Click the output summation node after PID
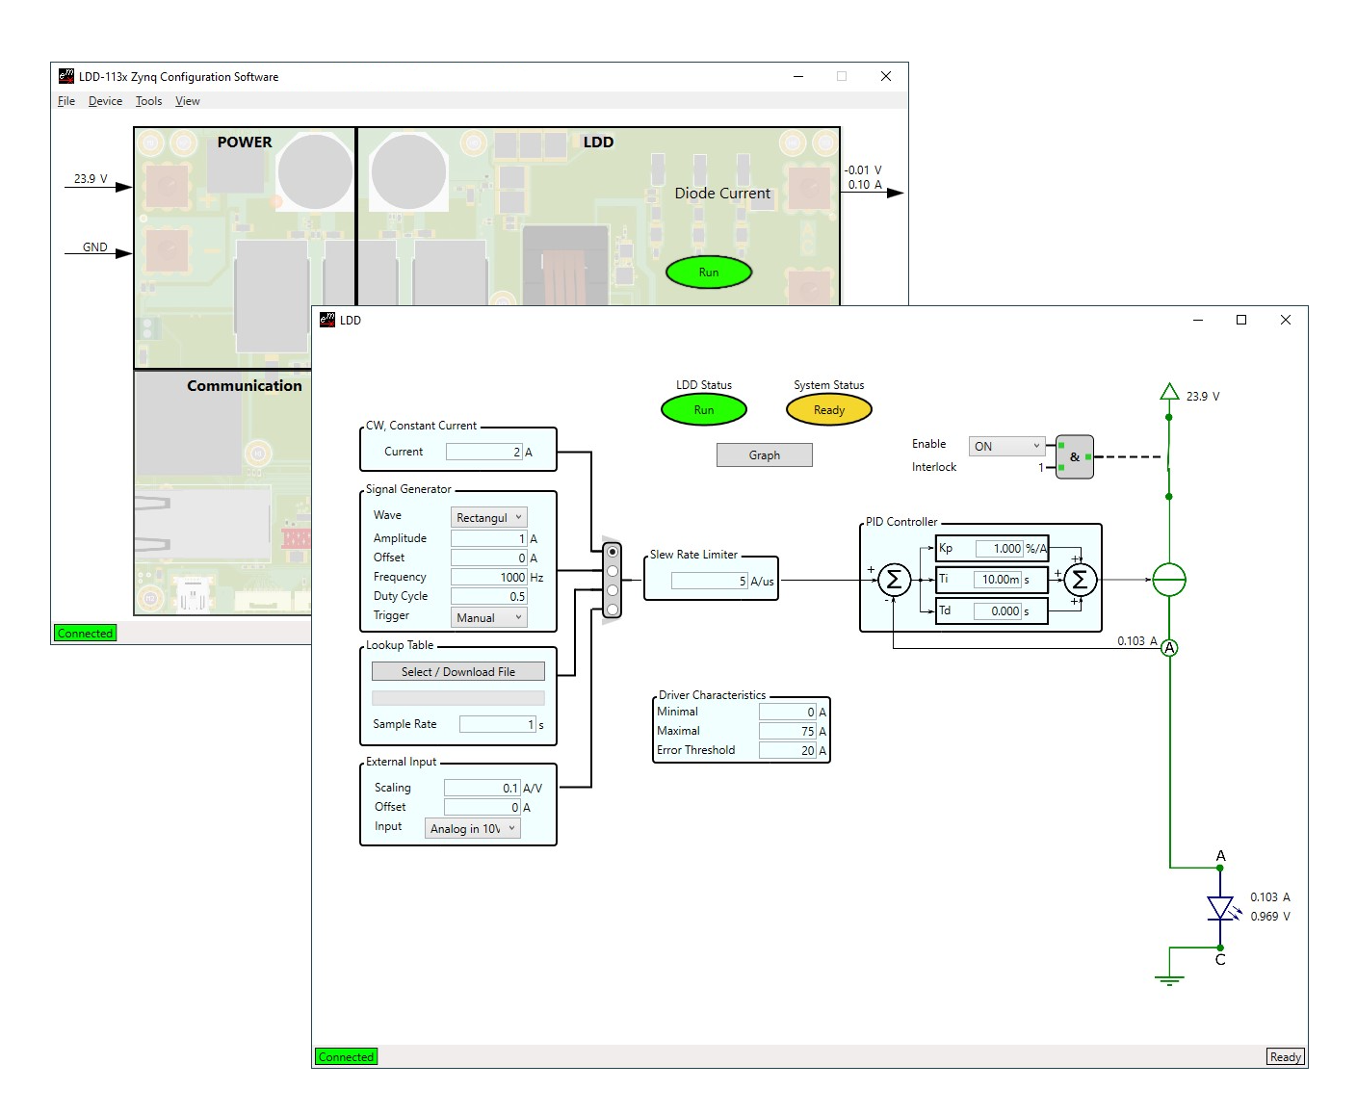This screenshot has width=1357, height=1116. pos(1080,580)
